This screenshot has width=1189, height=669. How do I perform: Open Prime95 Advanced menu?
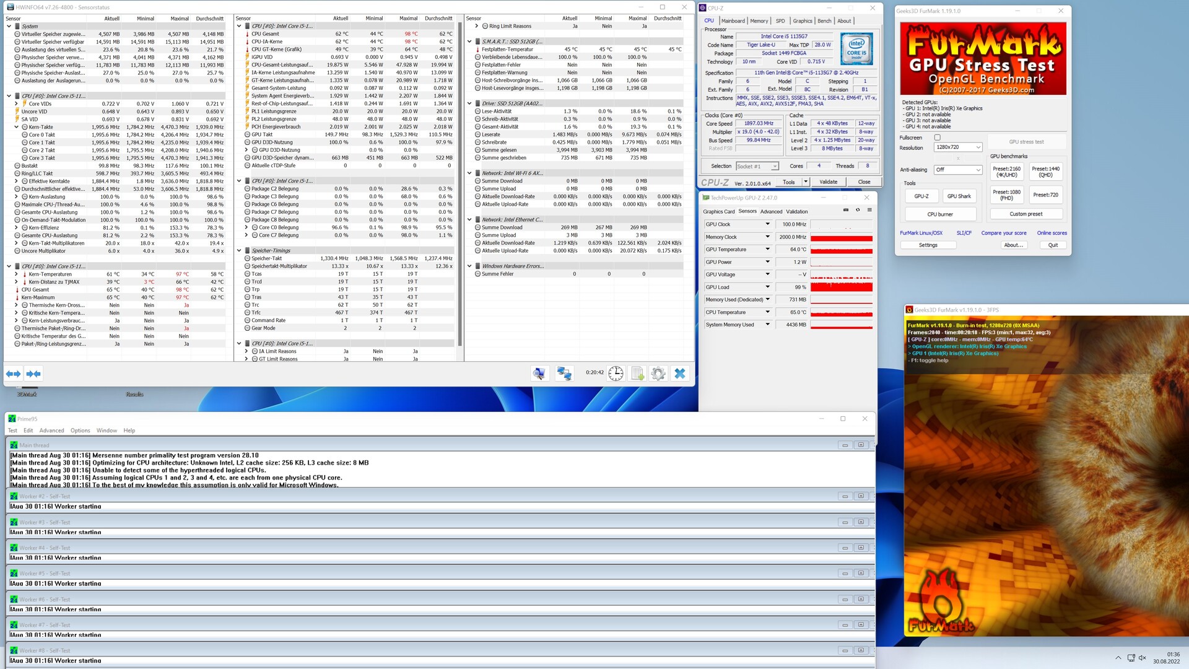coord(51,431)
